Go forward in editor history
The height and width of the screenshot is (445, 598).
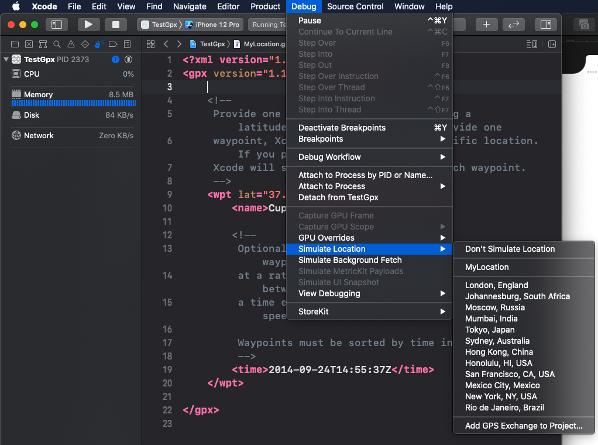(179, 44)
